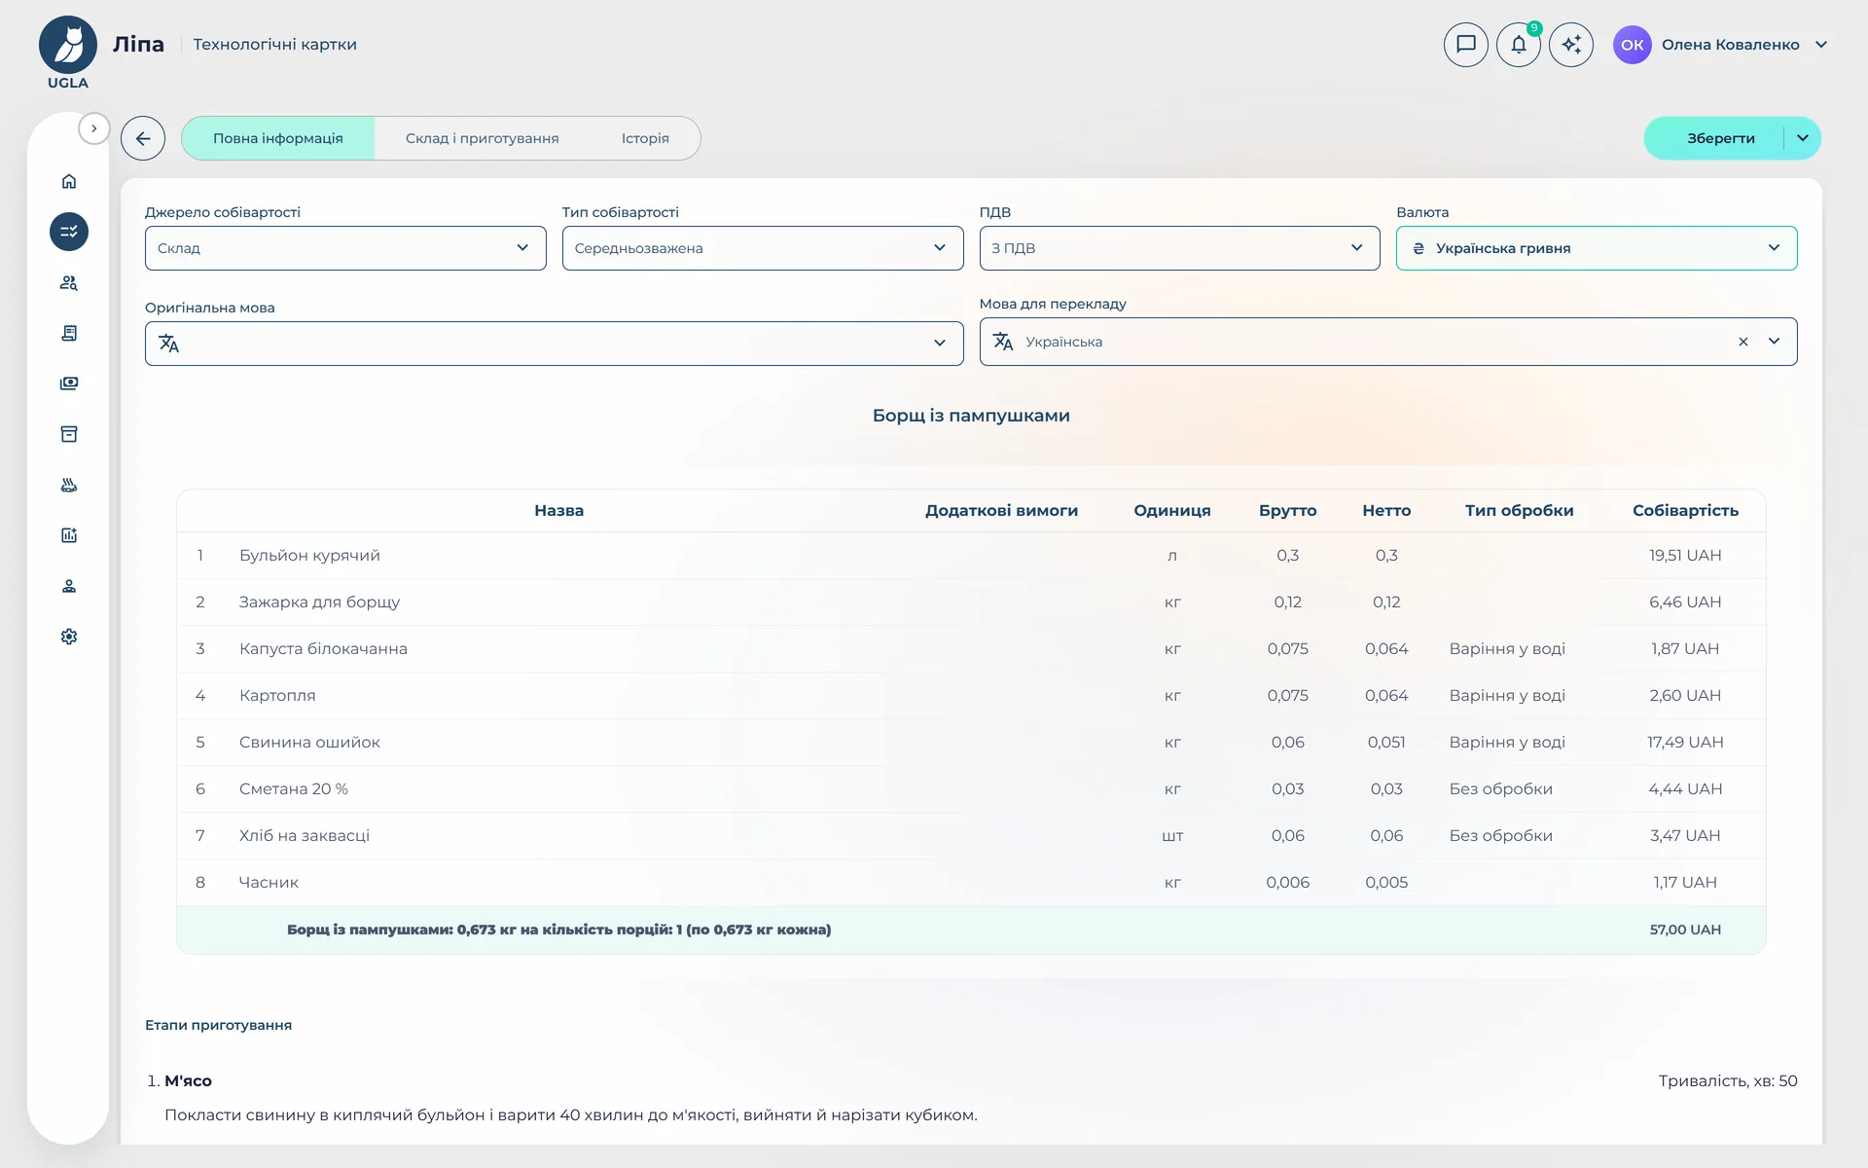Viewport: 1868px width, 1168px height.
Task: Open the receipt document sidebar icon
Action: (69, 333)
